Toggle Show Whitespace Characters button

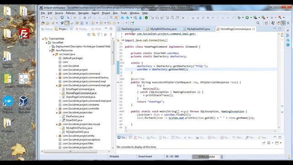pos(87,23)
